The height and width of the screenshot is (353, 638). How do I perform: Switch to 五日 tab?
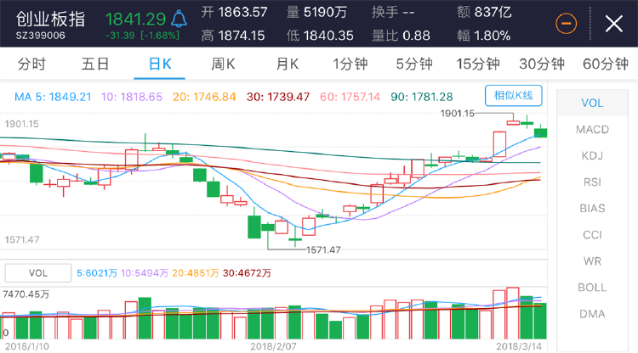(x=95, y=64)
